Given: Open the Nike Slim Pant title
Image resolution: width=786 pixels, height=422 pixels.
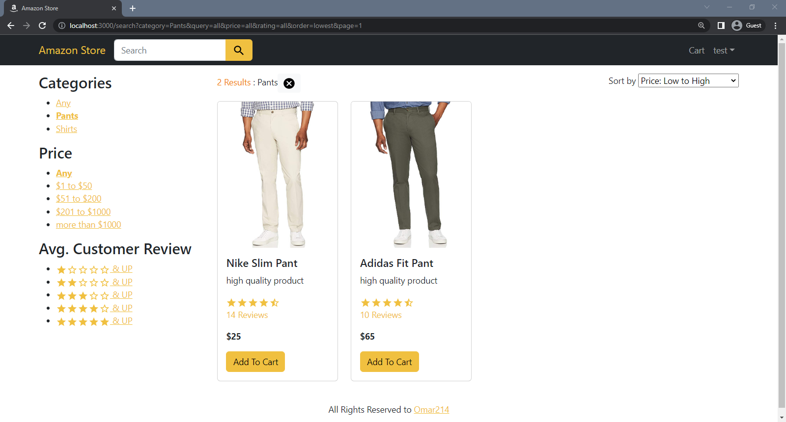Looking at the screenshot, I should coord(262,264).
